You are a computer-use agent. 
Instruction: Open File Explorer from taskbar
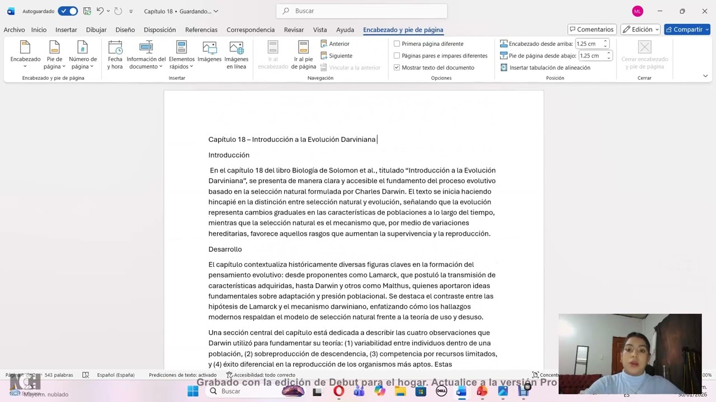(401, 391)
